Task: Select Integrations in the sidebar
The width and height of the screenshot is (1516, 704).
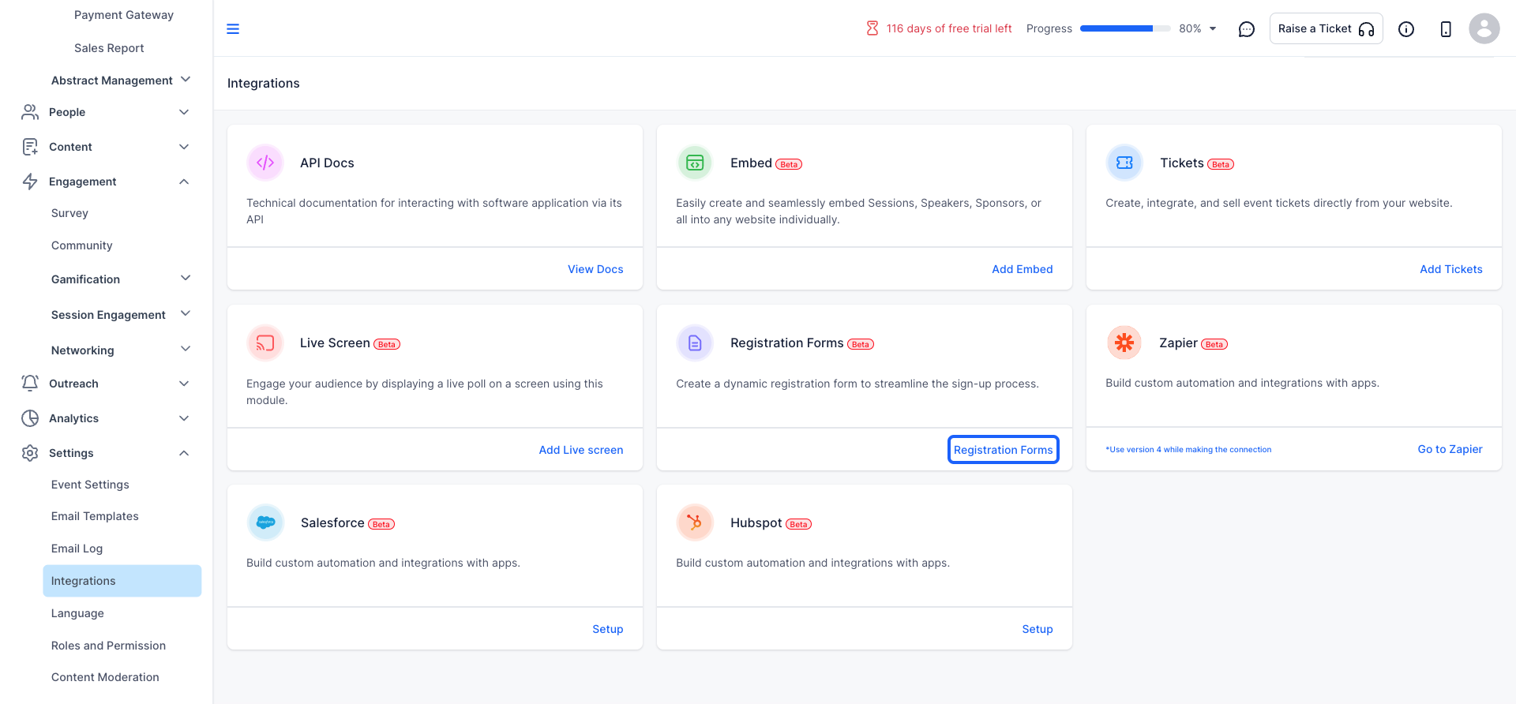Action: tap(122, 581)
